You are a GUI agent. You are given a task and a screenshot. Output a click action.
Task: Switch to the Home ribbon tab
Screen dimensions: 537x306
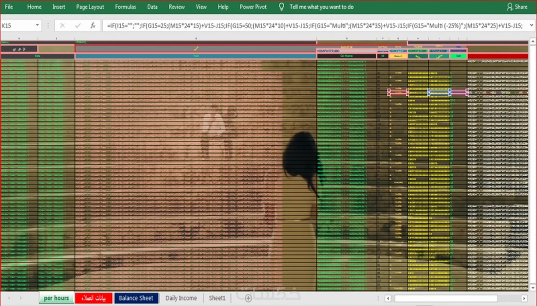click(x=34, y=7)
